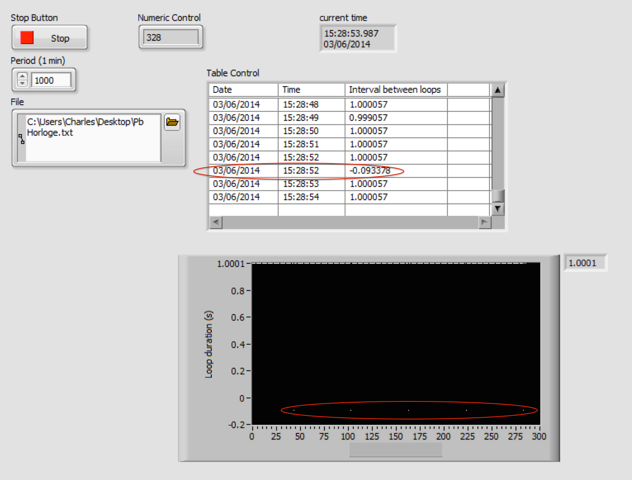Click the table scrollbar up arrow
This screenshot has width=632, height=480.
coord(498,90)
